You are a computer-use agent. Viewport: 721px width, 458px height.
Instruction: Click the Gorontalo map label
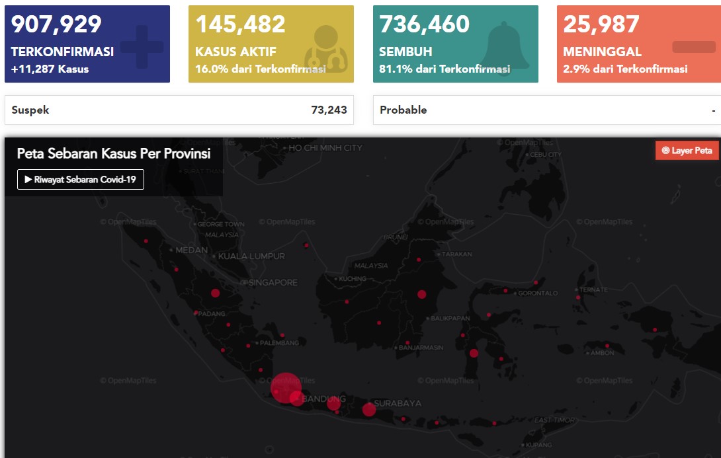pos(538,293)
